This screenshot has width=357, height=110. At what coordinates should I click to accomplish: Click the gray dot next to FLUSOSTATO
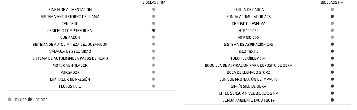(154, 86)
